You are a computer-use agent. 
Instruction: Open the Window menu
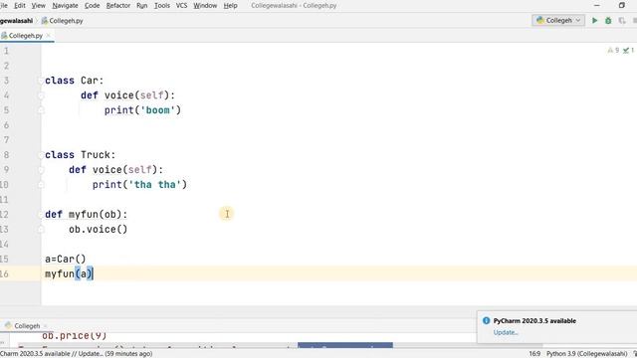[x=205, y=6]
